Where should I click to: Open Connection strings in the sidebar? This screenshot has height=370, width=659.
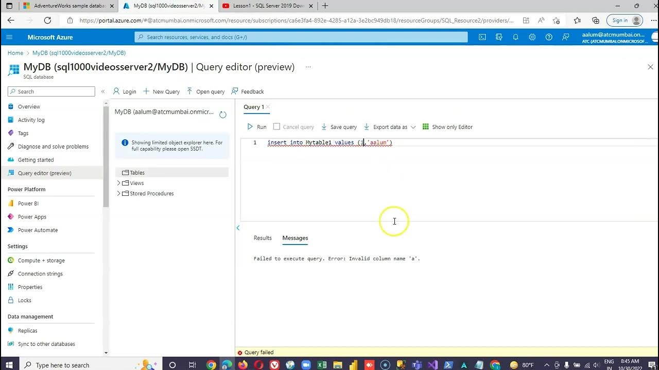40,274
